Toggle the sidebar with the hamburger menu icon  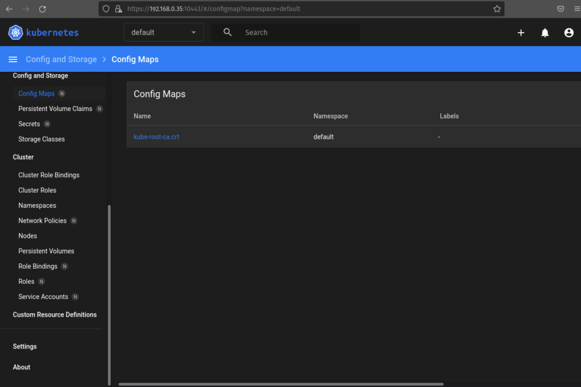13,59
